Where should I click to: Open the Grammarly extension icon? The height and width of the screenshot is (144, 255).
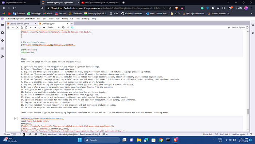(x=202, y=8)
